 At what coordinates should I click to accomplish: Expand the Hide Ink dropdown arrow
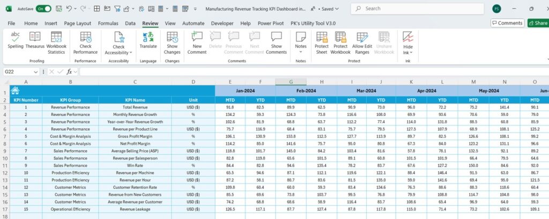pos(411,53)
